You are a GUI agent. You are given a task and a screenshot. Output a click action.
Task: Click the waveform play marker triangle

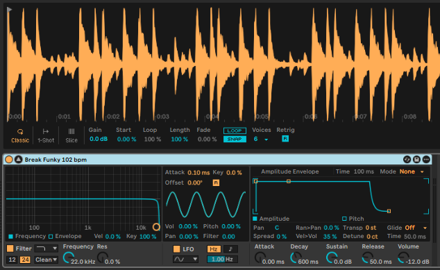(9, 10)
